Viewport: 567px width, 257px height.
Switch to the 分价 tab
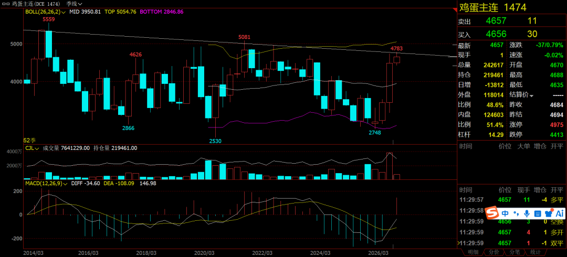[493, 252]
